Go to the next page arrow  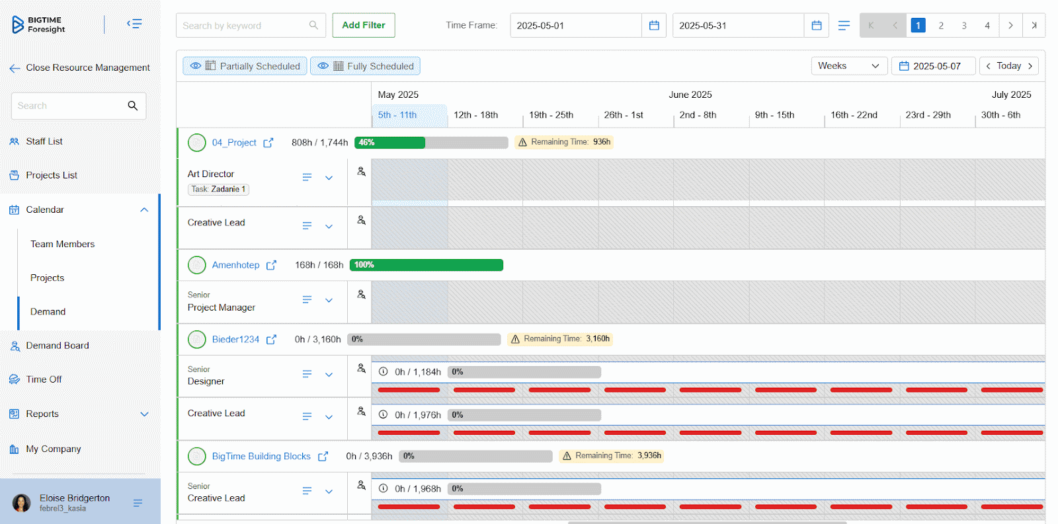point(1010,26)
